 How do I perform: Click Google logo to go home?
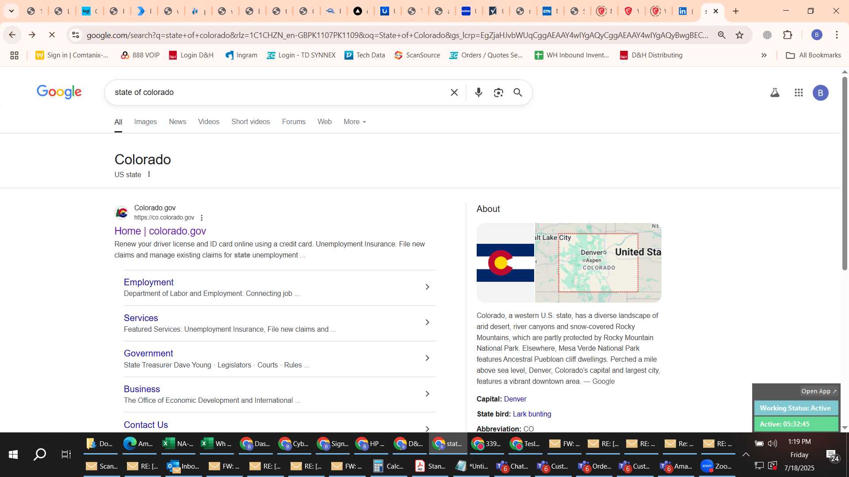tap(59, 92)
